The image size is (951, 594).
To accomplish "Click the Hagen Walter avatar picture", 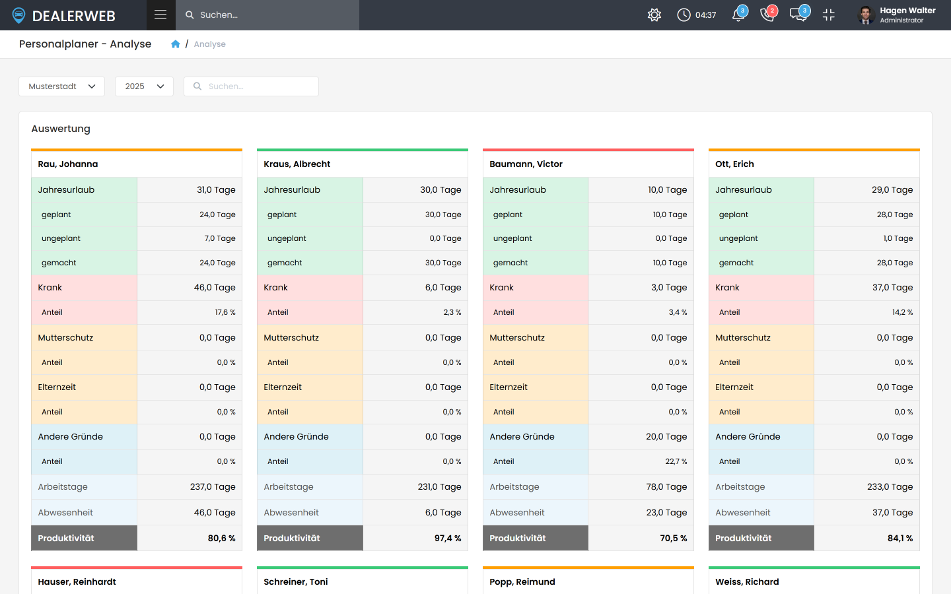I will point(866,15).
